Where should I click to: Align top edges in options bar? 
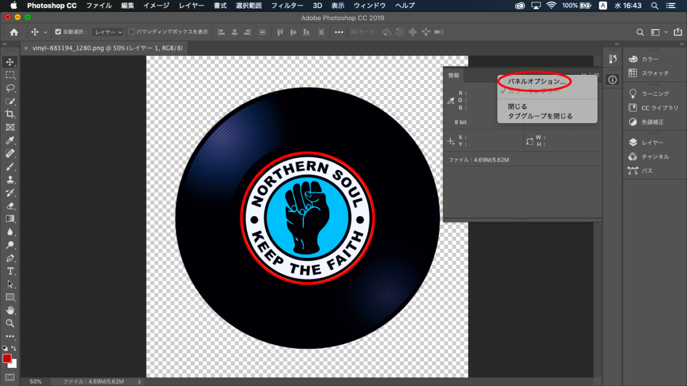coord(281,32)
